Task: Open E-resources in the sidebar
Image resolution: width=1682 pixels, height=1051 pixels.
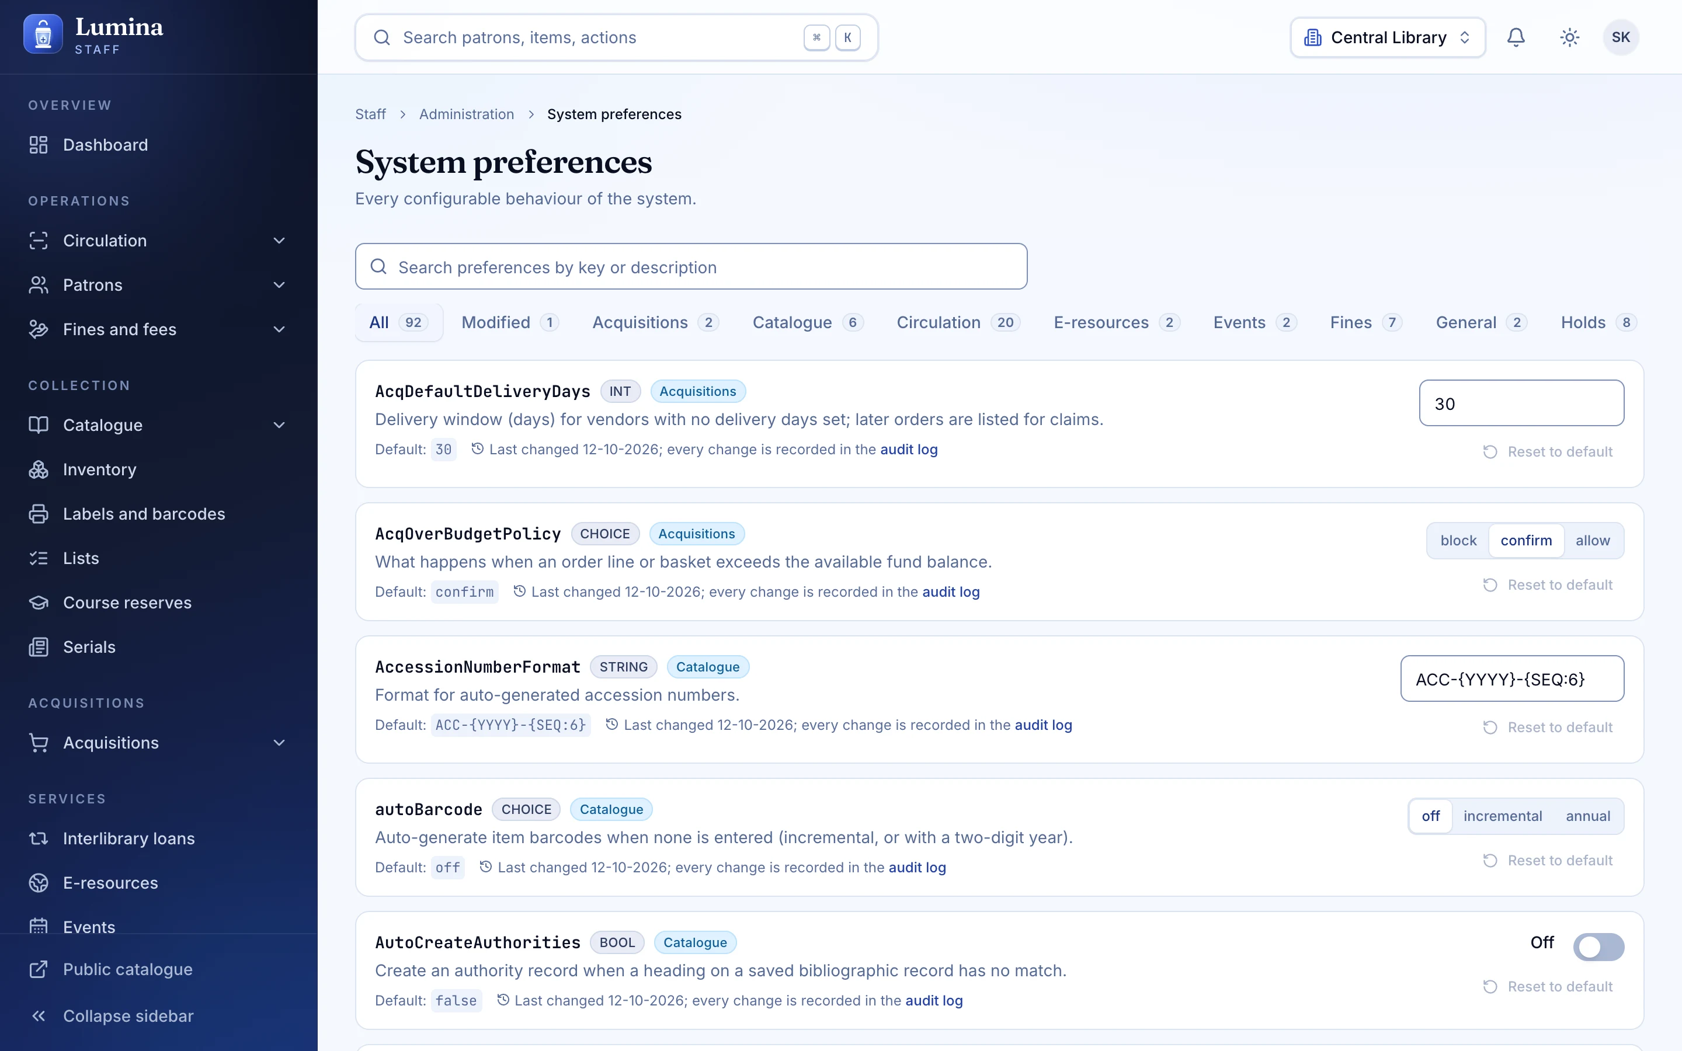Action: click(x=158, y=883)
